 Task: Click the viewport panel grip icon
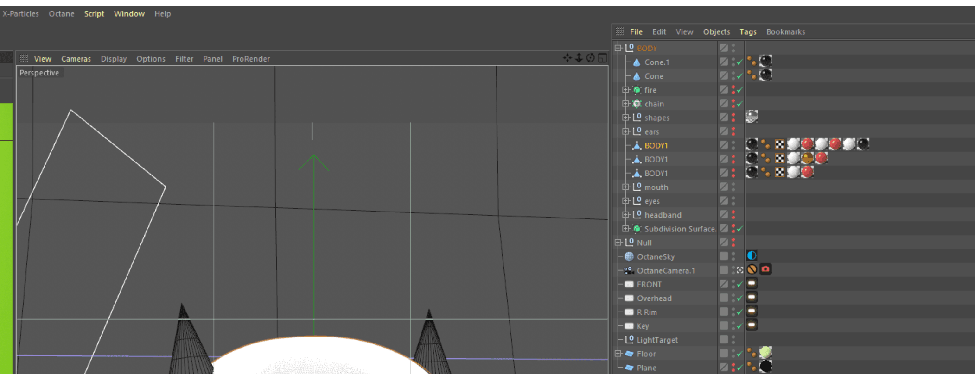coord(24,58)
